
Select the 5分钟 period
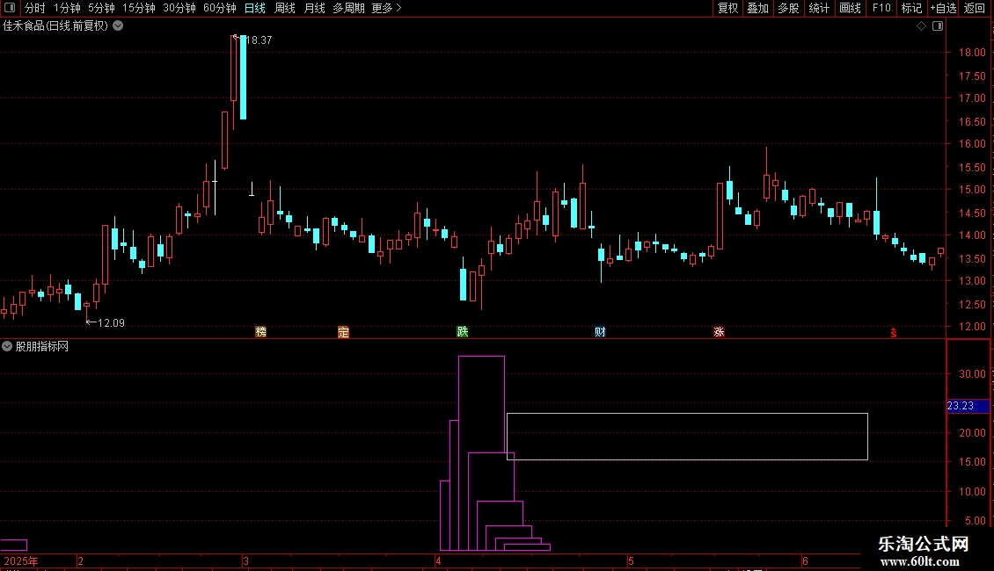click(x=101, y=8)
